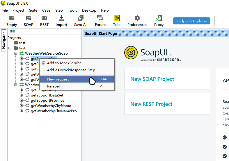229x161 pixels.
Task: Collapse the WeatherWebServiceSoap interface node
Action: point(16,53)
